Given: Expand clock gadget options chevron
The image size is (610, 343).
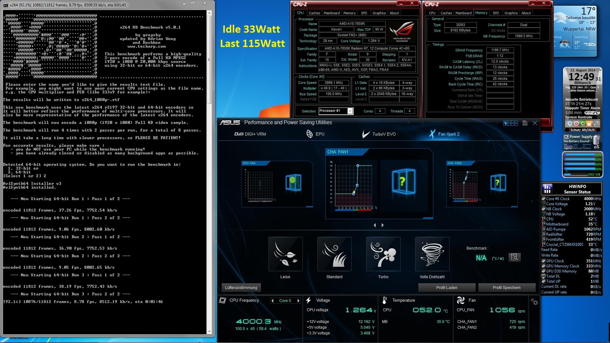Looking at the screenshot, I should [x=600, y=69].
